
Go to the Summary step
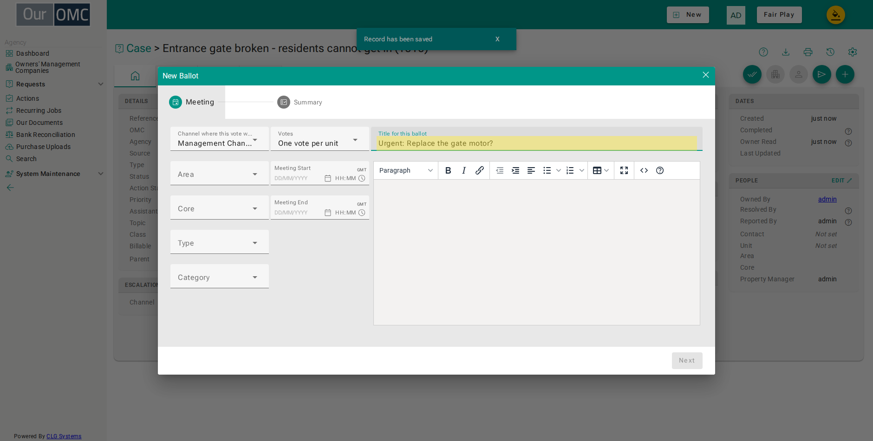click(300, 102)
